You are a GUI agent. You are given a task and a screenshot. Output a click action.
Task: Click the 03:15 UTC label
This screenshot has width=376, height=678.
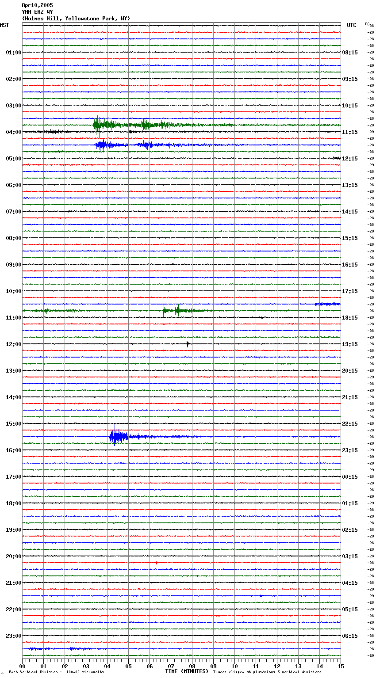350,556
